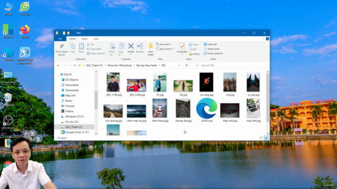Open the Coc Coc browser desktop icon

tap(25, 8)
